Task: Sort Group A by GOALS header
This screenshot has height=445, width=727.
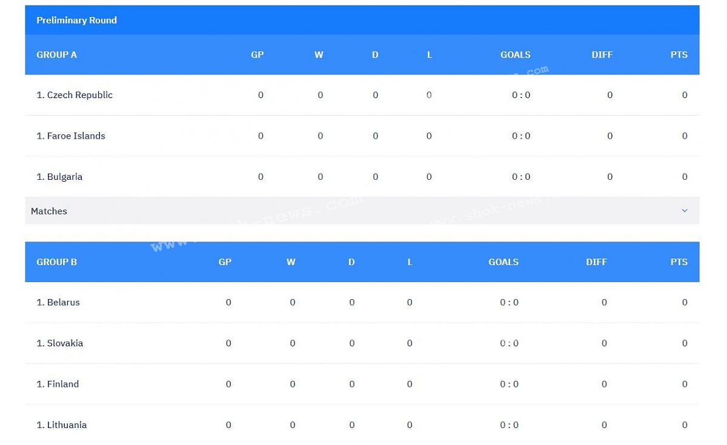Action: (x=516, y=54)
